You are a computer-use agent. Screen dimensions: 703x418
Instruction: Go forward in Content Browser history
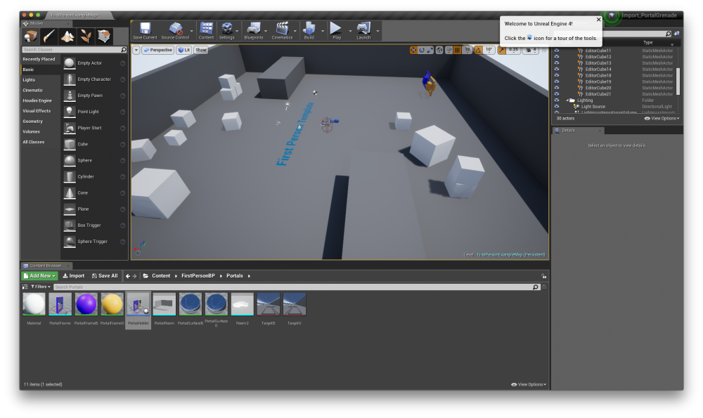[134, 276]
